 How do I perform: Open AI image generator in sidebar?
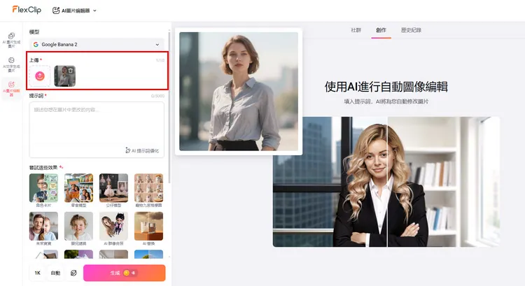11,39
